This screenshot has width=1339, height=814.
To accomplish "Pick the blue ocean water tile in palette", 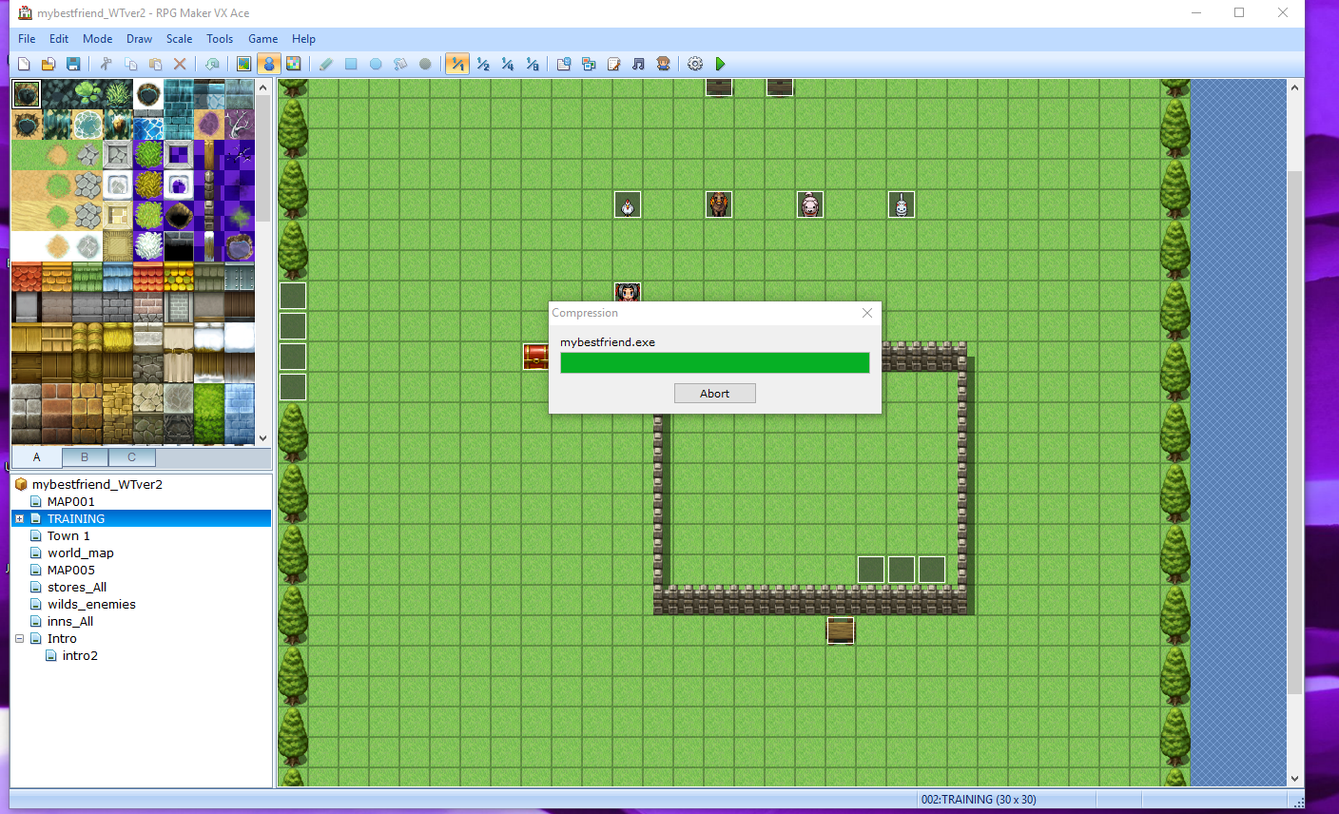I will [x=147, y=125].
